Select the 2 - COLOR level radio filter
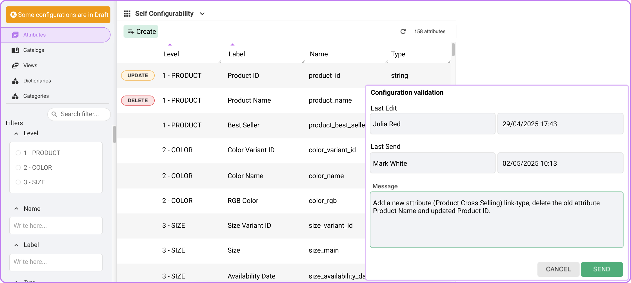631x283 pixels. [x=18, y=167]
